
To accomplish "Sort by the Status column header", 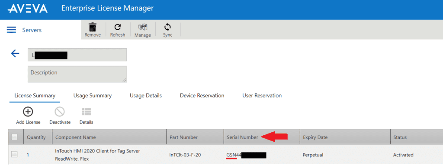I will (x=417, y=137).
